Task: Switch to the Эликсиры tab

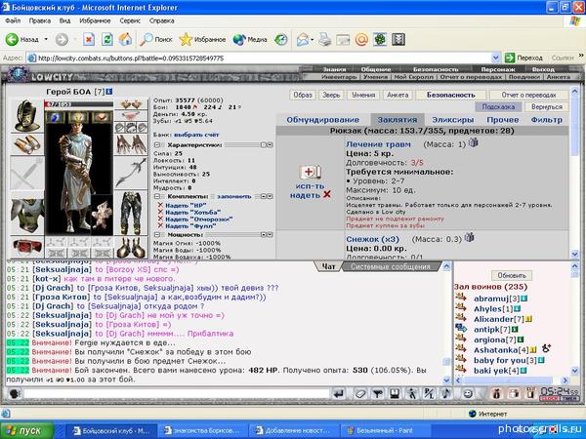Action: pos(452,120)
